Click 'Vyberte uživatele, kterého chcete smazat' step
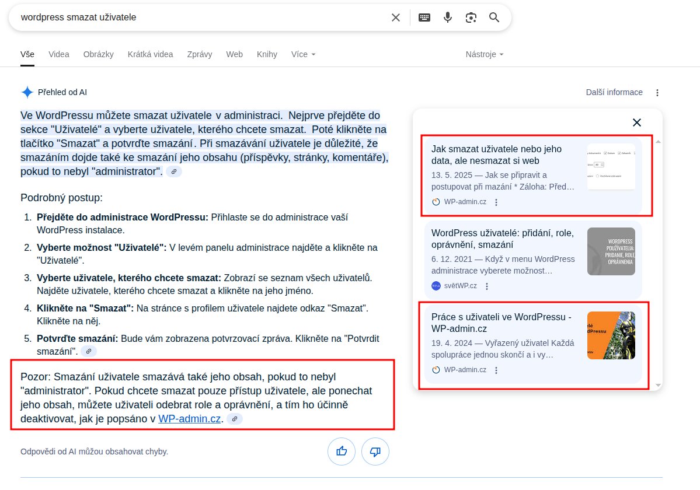 pyautogui.click(x=128, y=278)
